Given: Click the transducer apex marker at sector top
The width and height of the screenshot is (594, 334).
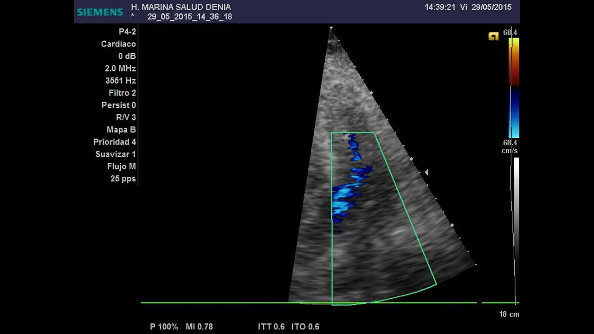Looking at the screenshot, I should coord(331,29).
